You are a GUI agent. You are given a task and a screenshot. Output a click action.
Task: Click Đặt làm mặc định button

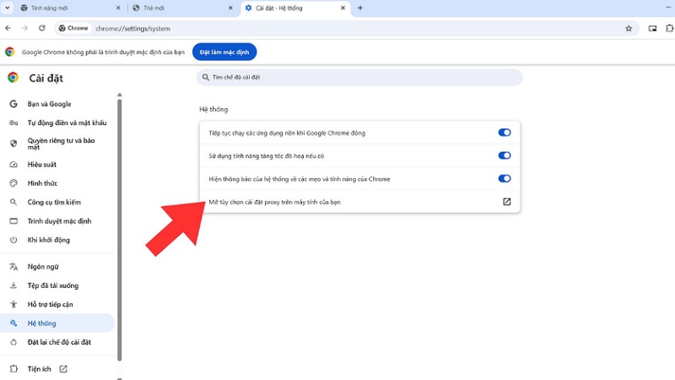point(224,52)
